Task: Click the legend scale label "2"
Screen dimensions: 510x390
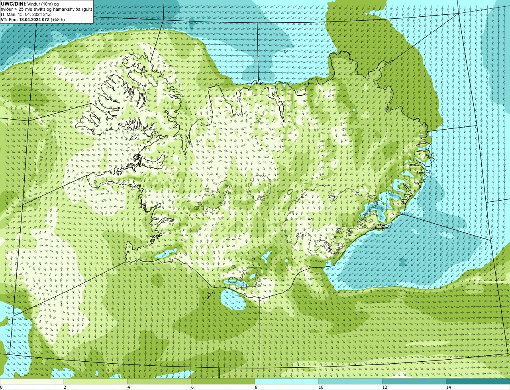Action: (x=65, y=387)
